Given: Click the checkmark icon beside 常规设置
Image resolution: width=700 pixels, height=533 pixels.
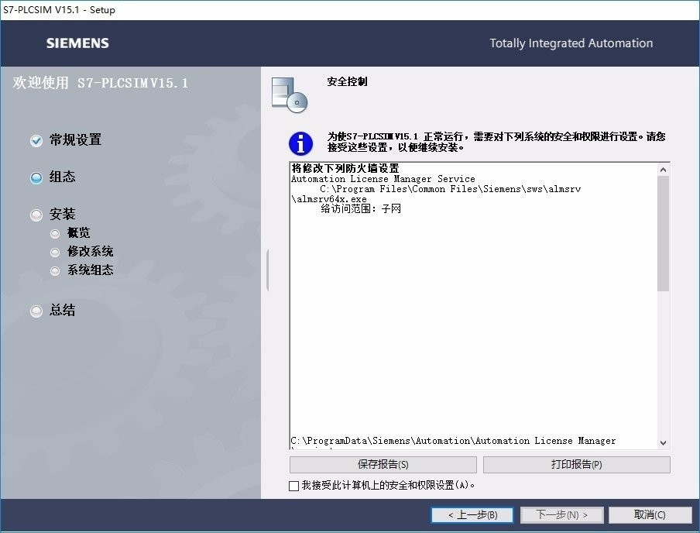Looking at the screenshot, I should pos(36,141).
